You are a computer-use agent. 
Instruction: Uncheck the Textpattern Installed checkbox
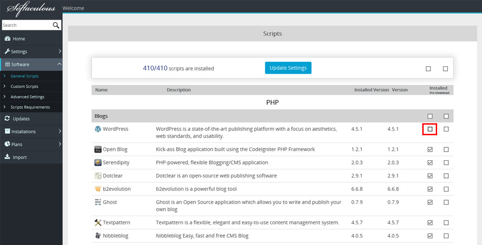(x=430, y=222)
